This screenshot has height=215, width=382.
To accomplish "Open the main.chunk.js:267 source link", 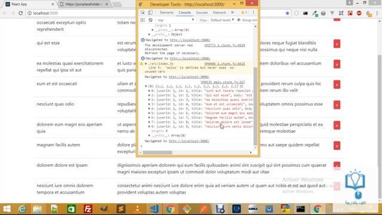I will [223, 82].
